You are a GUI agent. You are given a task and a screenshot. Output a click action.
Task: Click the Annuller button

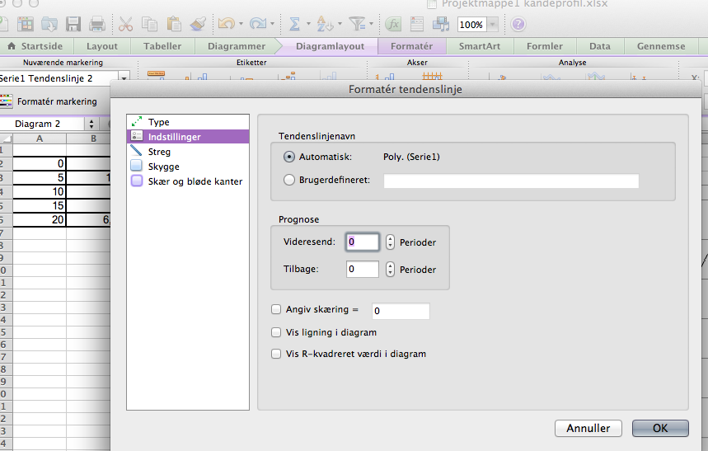tap(588, 428)
